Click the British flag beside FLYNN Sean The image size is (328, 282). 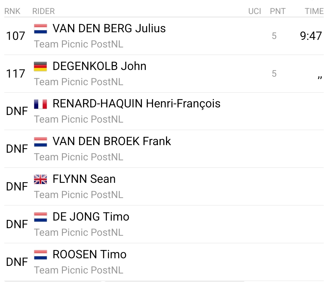[40, 180]
